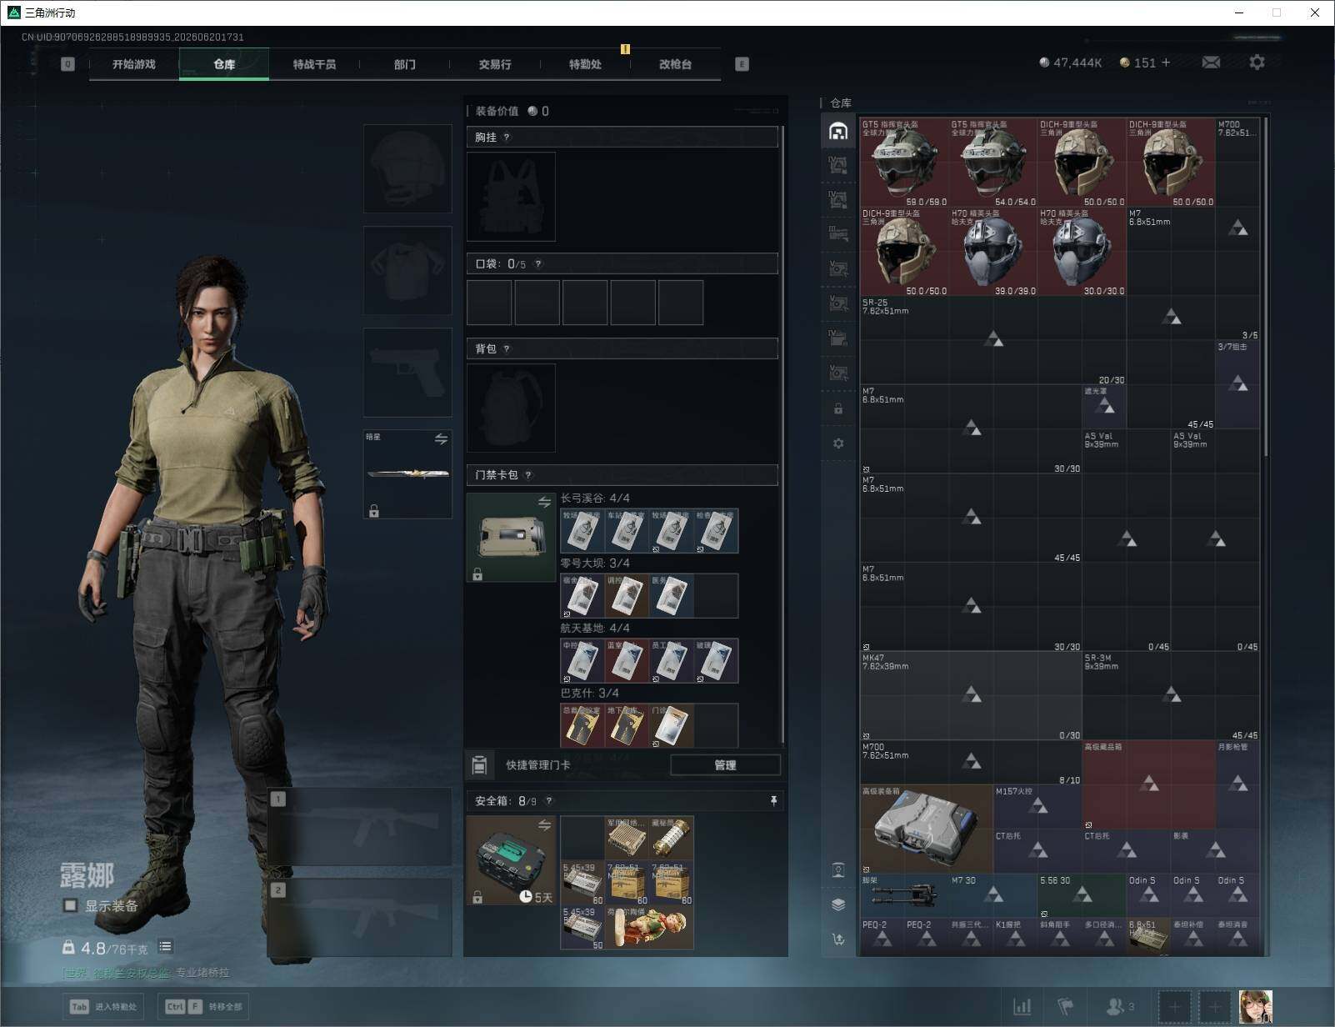Toggle the 显示装备 checkbox
The height and width of the screenshot is (1027, 1335).
71,905
